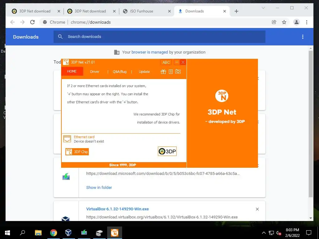The height and width of the screenshot is (239, 319).
Task: Click the downloads page vertical scrollbar
Action: (311, 124)
